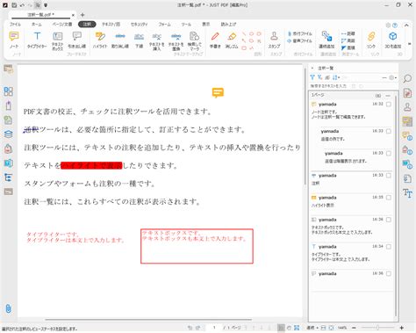Open the layers panel in left sidebar
416x333 pixels.
(9, 134)
